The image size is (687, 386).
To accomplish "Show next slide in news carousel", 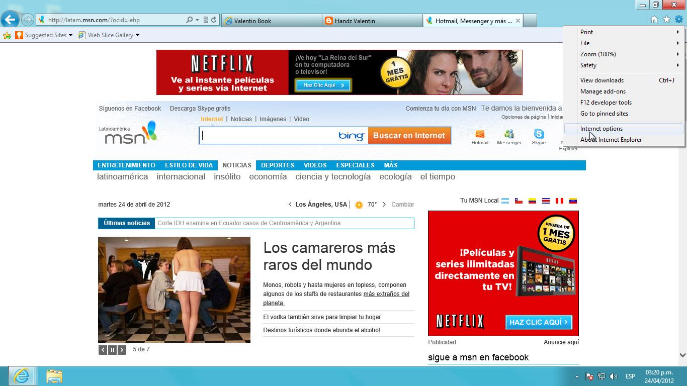I will point(122,350).
